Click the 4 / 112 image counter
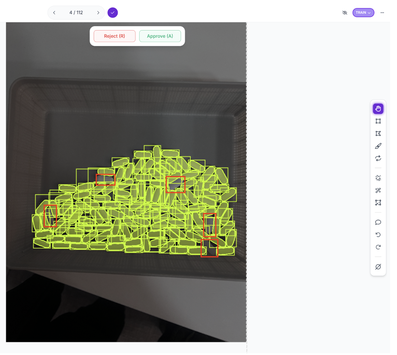397x355 pixels. click(x=76, y=13)
